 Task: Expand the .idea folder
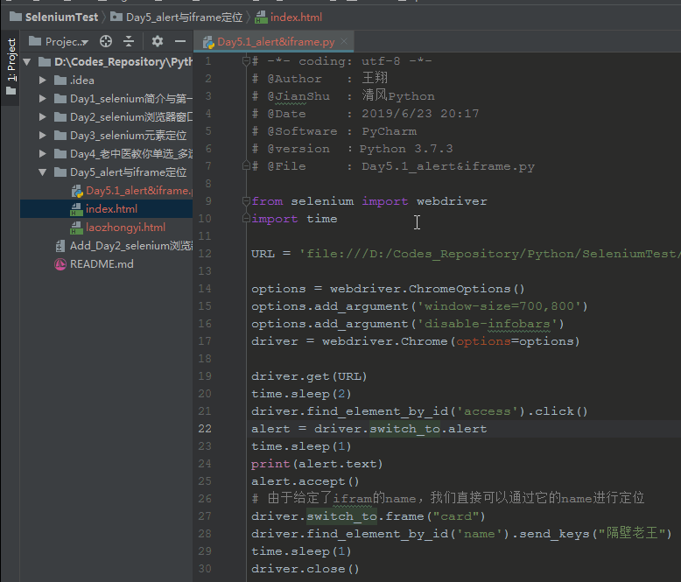tap(43, 81)
